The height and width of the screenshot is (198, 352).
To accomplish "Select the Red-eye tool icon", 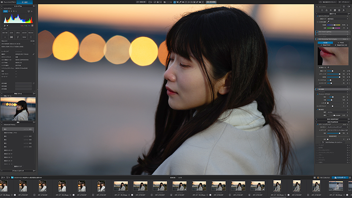I will pyautogui.click(x=200, y=2).
